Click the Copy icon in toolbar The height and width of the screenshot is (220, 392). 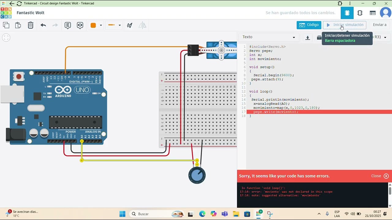6,25
